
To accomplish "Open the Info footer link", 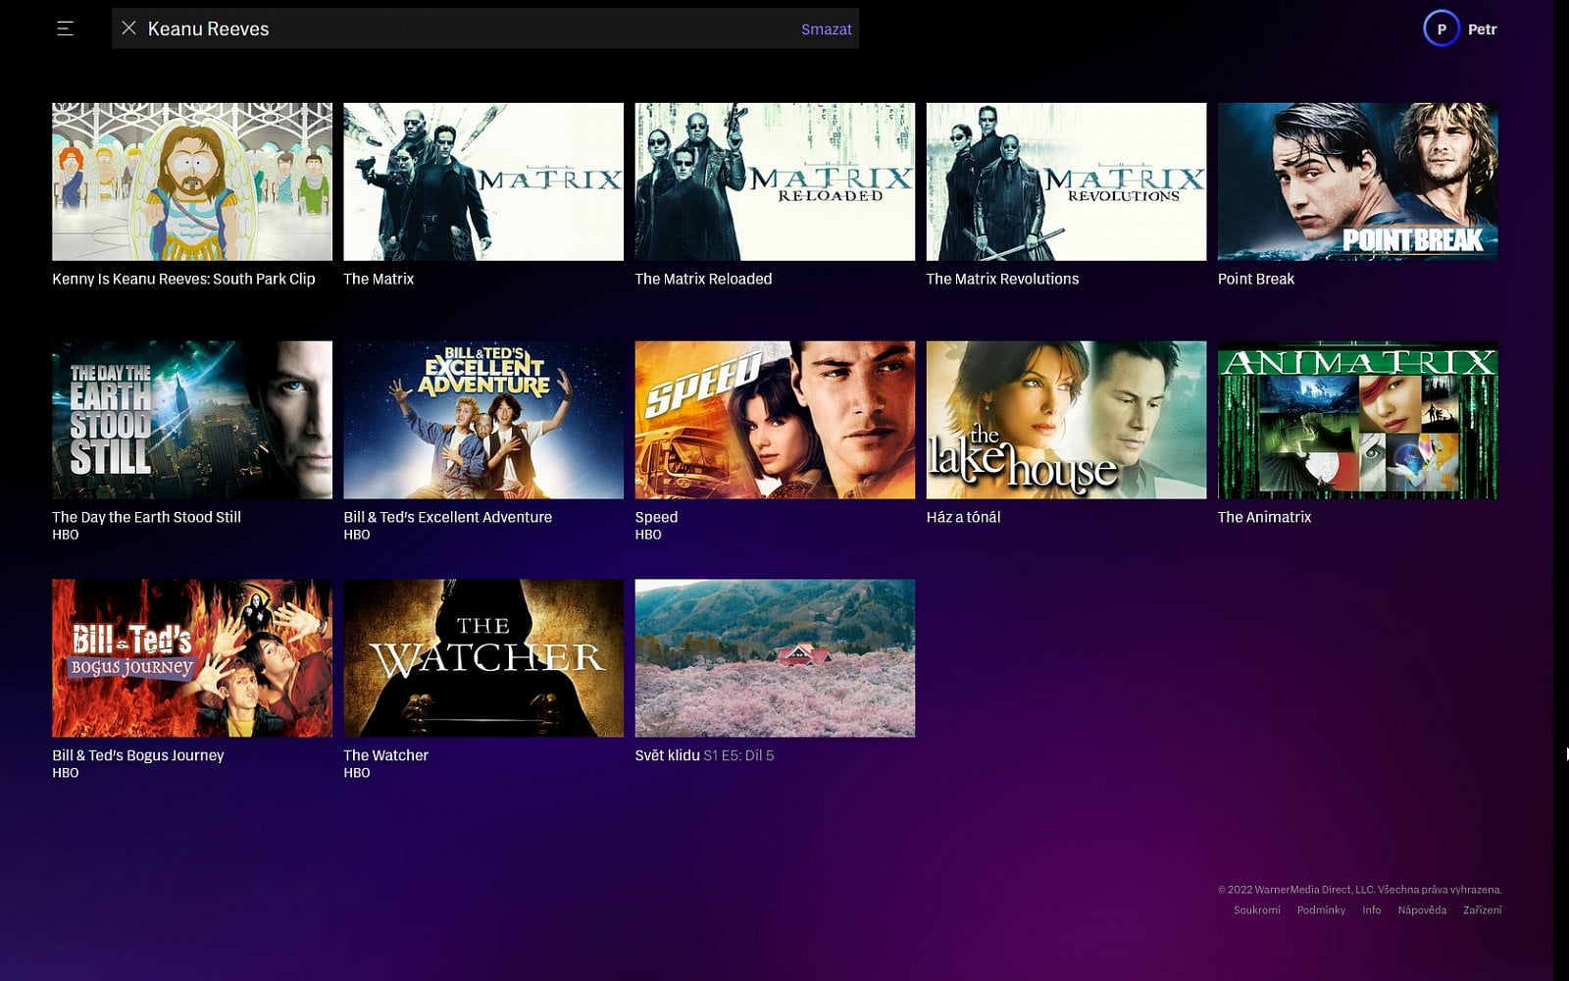I will tap(1371, 910).
